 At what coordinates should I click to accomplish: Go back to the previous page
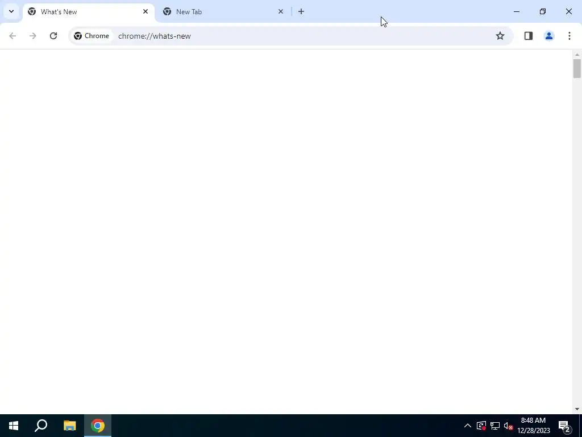tap(13, 36)
